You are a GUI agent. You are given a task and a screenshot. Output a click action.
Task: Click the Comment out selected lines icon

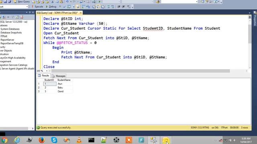[108, 7]
